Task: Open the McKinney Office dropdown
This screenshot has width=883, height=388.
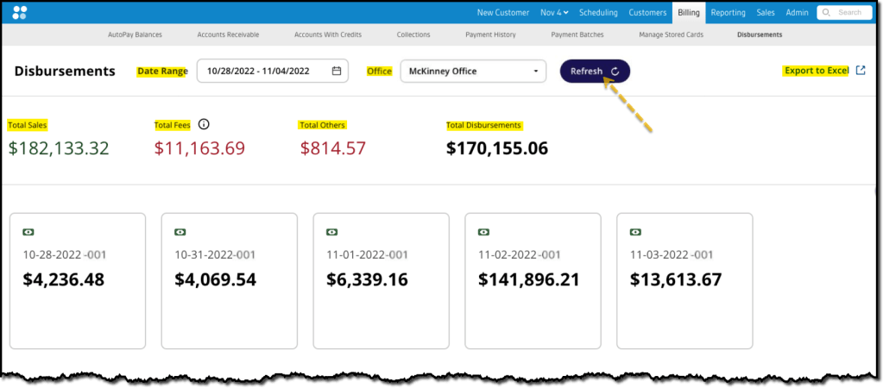Action: 473,71
